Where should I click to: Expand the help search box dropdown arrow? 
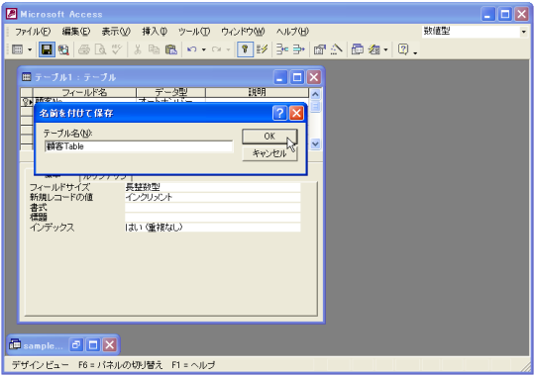tap(524, 32)
